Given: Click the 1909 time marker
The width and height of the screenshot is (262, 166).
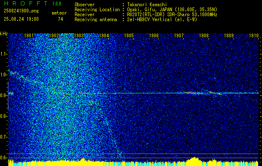Looking at the screenshot, I should pos(229,36).
